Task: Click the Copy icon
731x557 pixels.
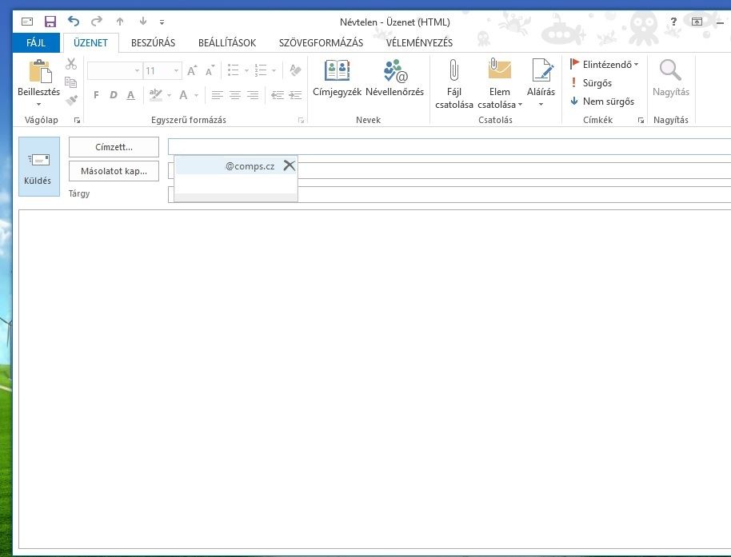Action: [71, 82]
